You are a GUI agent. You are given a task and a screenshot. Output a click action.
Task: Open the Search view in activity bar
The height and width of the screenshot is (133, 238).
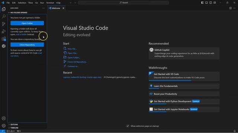click(4, 16)
